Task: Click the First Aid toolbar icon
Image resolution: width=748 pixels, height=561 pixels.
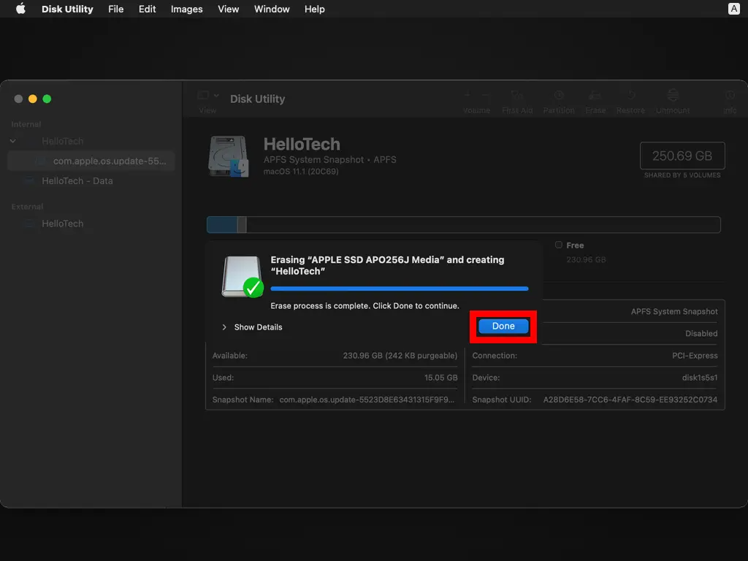Action: coord(517,96)
